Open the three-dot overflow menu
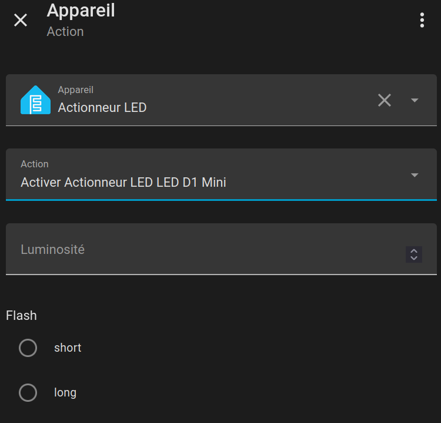The image size is (441, 423). [422, 20]
